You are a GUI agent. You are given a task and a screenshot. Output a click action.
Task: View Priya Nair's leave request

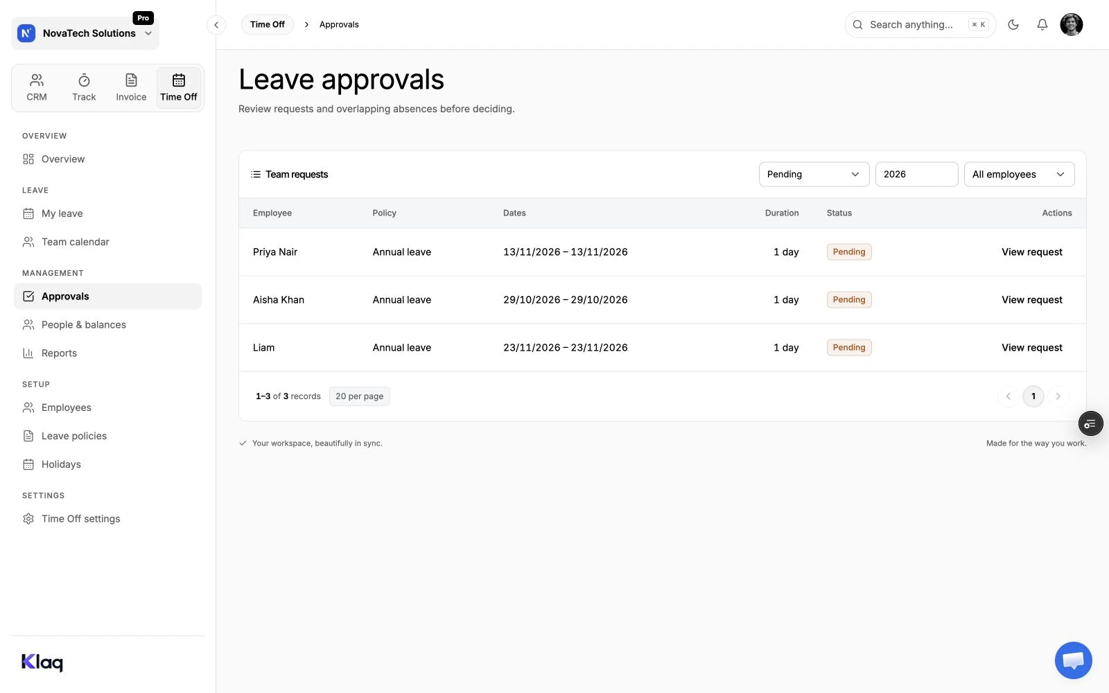[1031, 252]
